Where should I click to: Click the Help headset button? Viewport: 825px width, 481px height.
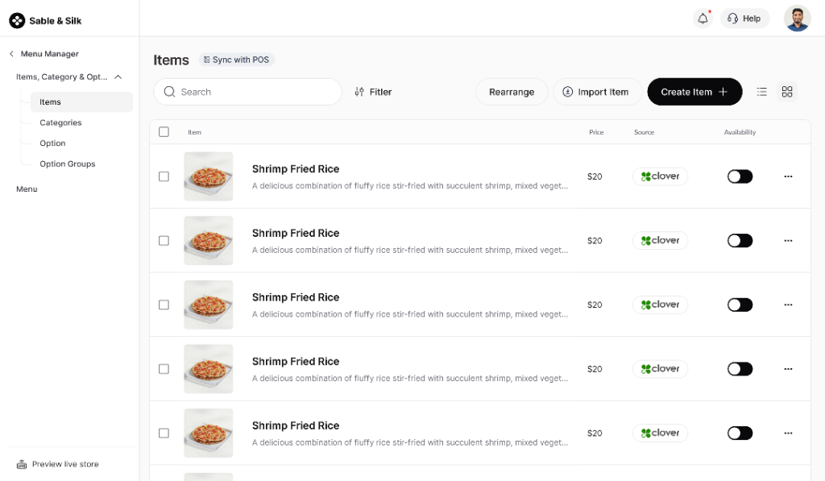pos(744,19)
